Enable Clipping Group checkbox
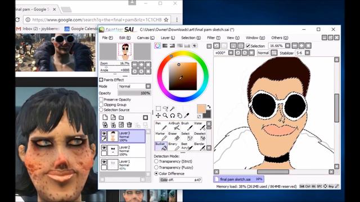 [x=101, y=105]
